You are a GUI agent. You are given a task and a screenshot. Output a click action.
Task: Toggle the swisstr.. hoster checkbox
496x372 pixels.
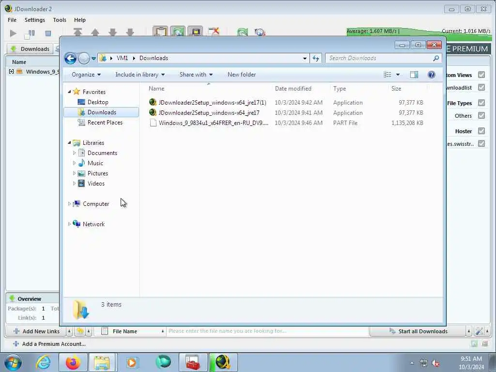(x=481, y=143)
